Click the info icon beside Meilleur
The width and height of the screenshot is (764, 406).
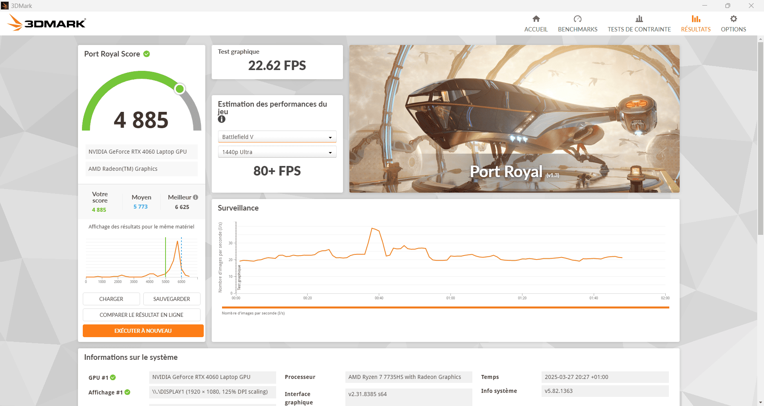[x=195, y=197]
